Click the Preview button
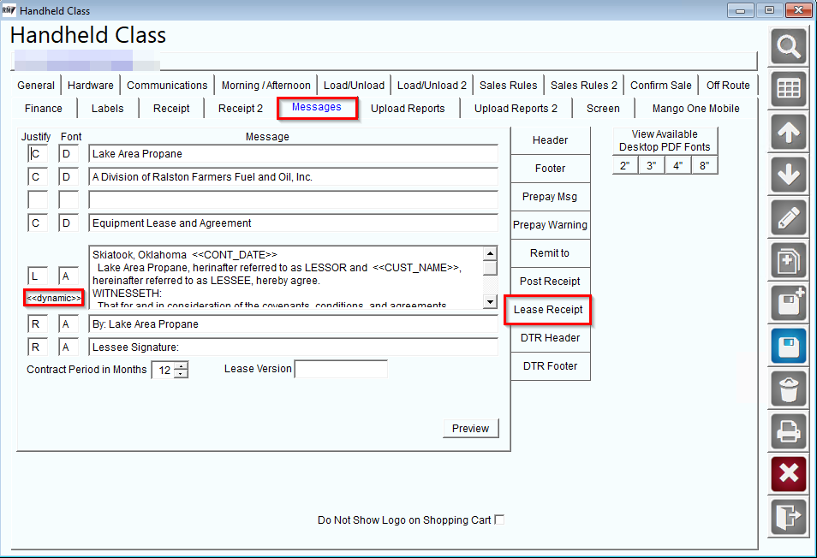 (470, 429)
